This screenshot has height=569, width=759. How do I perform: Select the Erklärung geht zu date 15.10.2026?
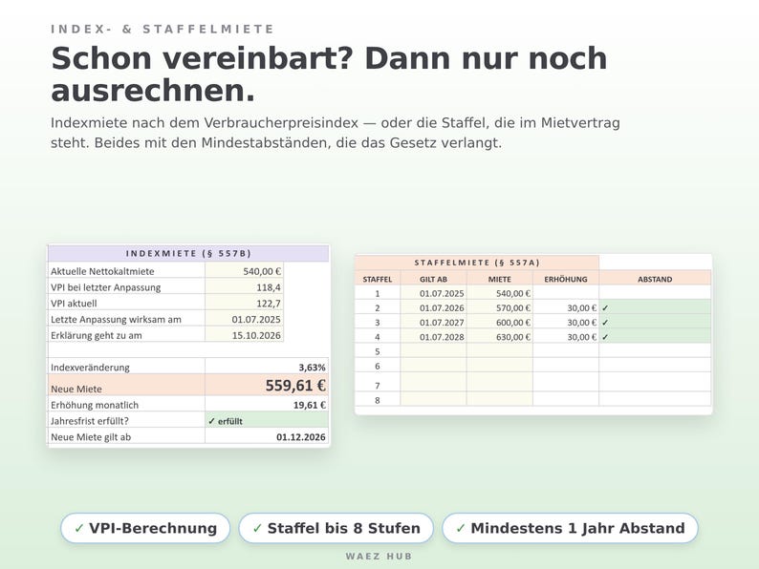(244, 335)
